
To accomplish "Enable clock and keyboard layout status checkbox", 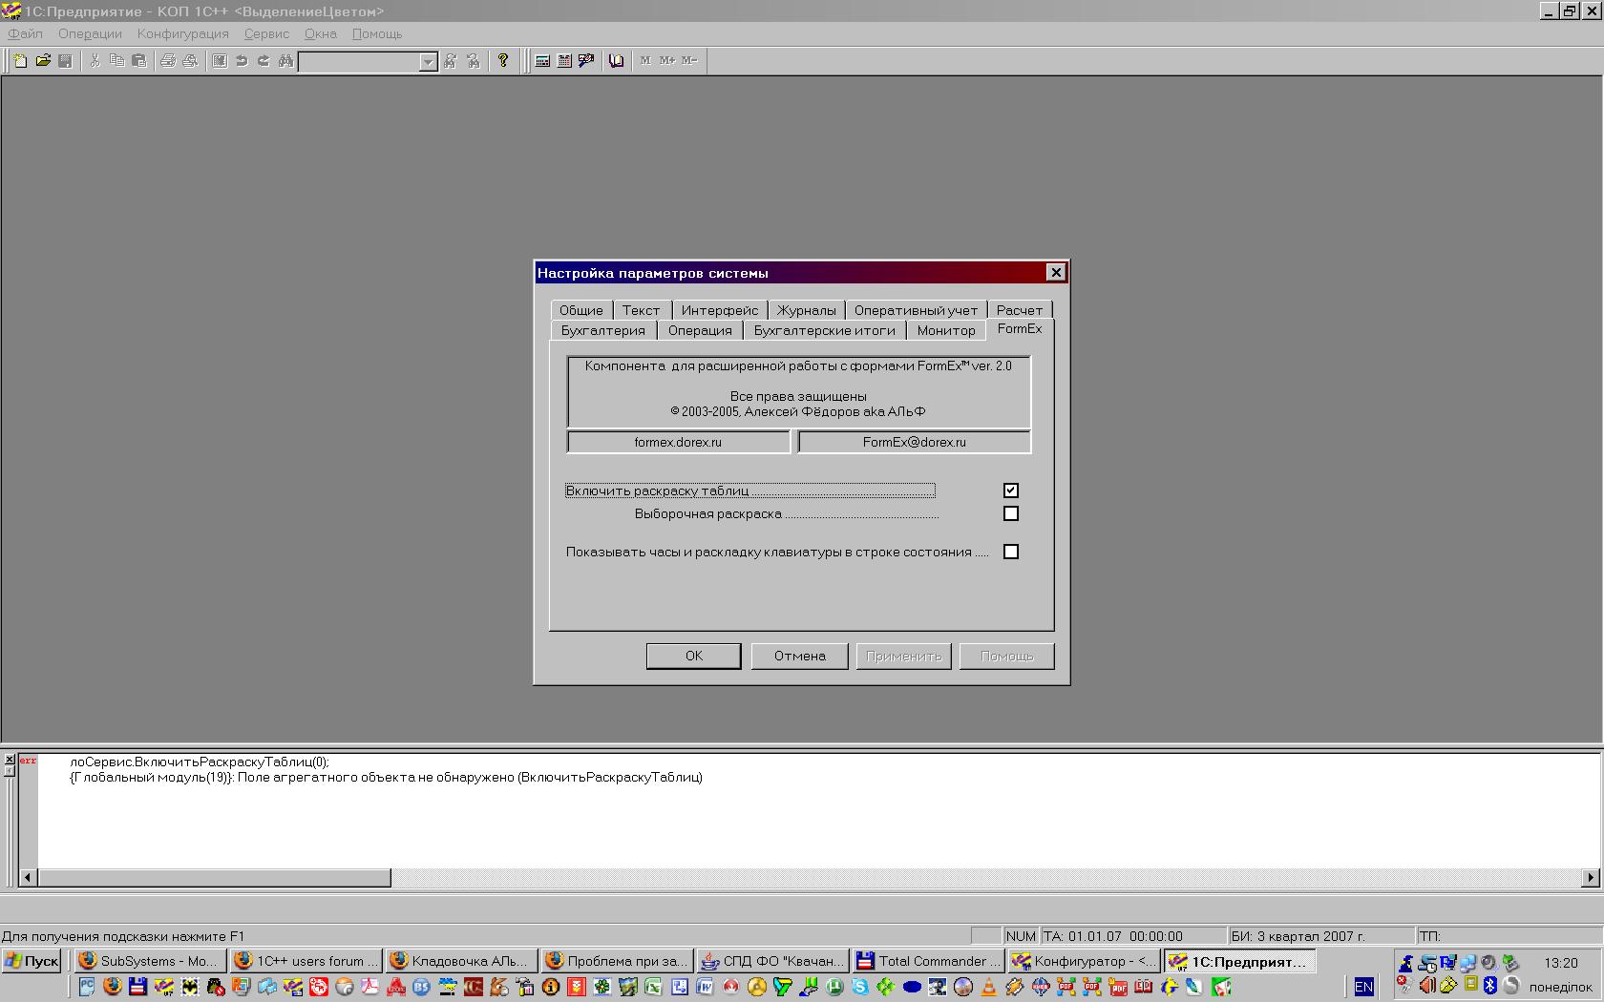I will pos(1011,552).
